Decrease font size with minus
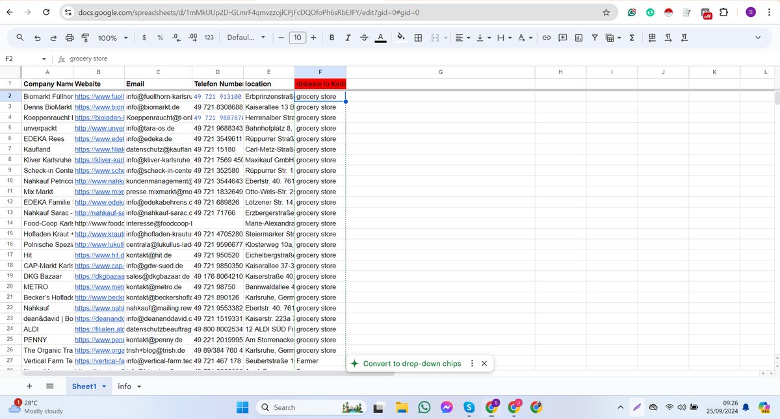 pos(281,38)
